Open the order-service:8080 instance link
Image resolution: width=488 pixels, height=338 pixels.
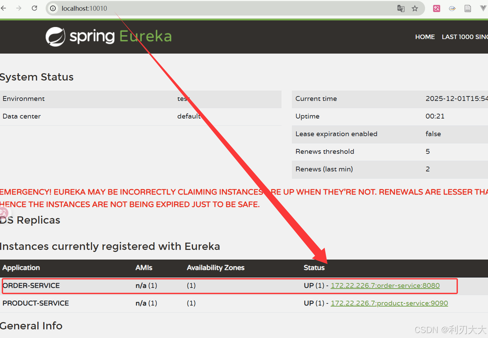coord(385,285)
